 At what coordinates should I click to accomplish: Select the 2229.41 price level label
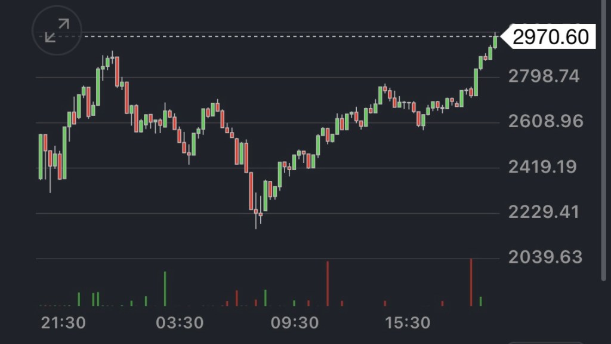pos(544,212)
